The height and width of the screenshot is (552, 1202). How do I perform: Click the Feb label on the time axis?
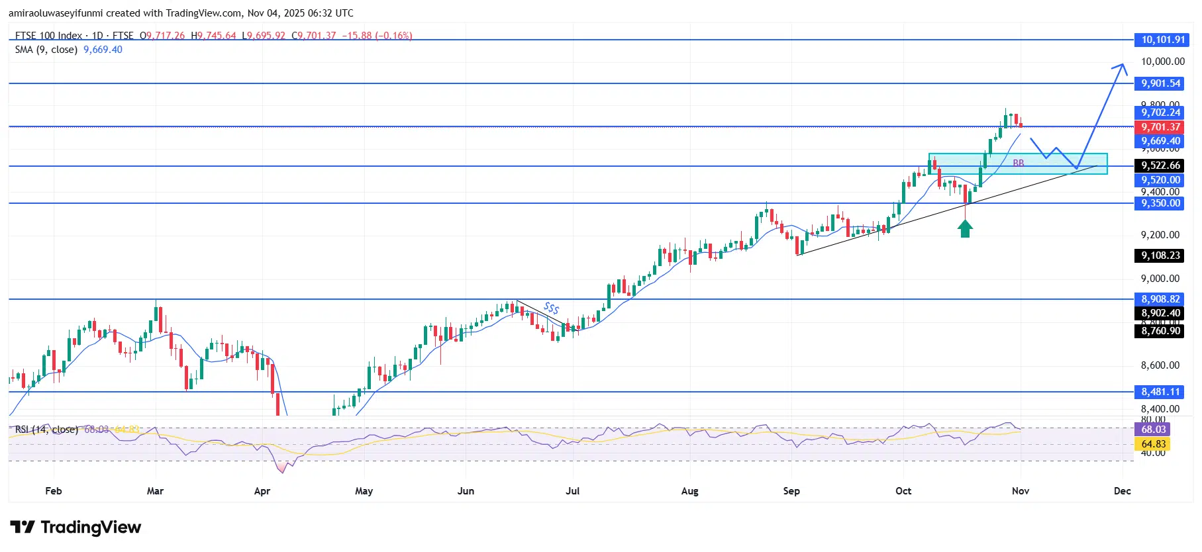point(54,491)
